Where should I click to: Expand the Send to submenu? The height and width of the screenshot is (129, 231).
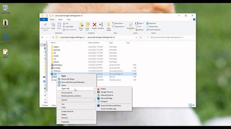point(77,100)
